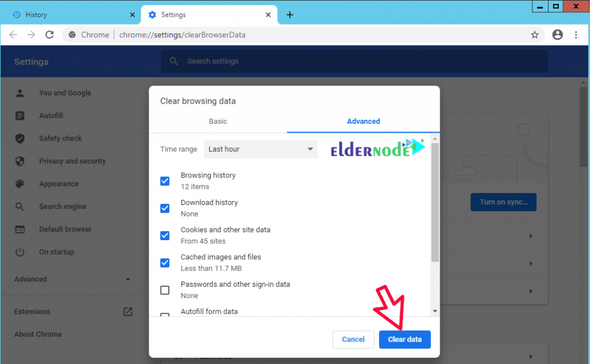Enable Passwords and other sign-in data

165,290
